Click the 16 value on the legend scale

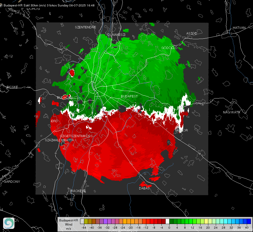click(200, 228)
